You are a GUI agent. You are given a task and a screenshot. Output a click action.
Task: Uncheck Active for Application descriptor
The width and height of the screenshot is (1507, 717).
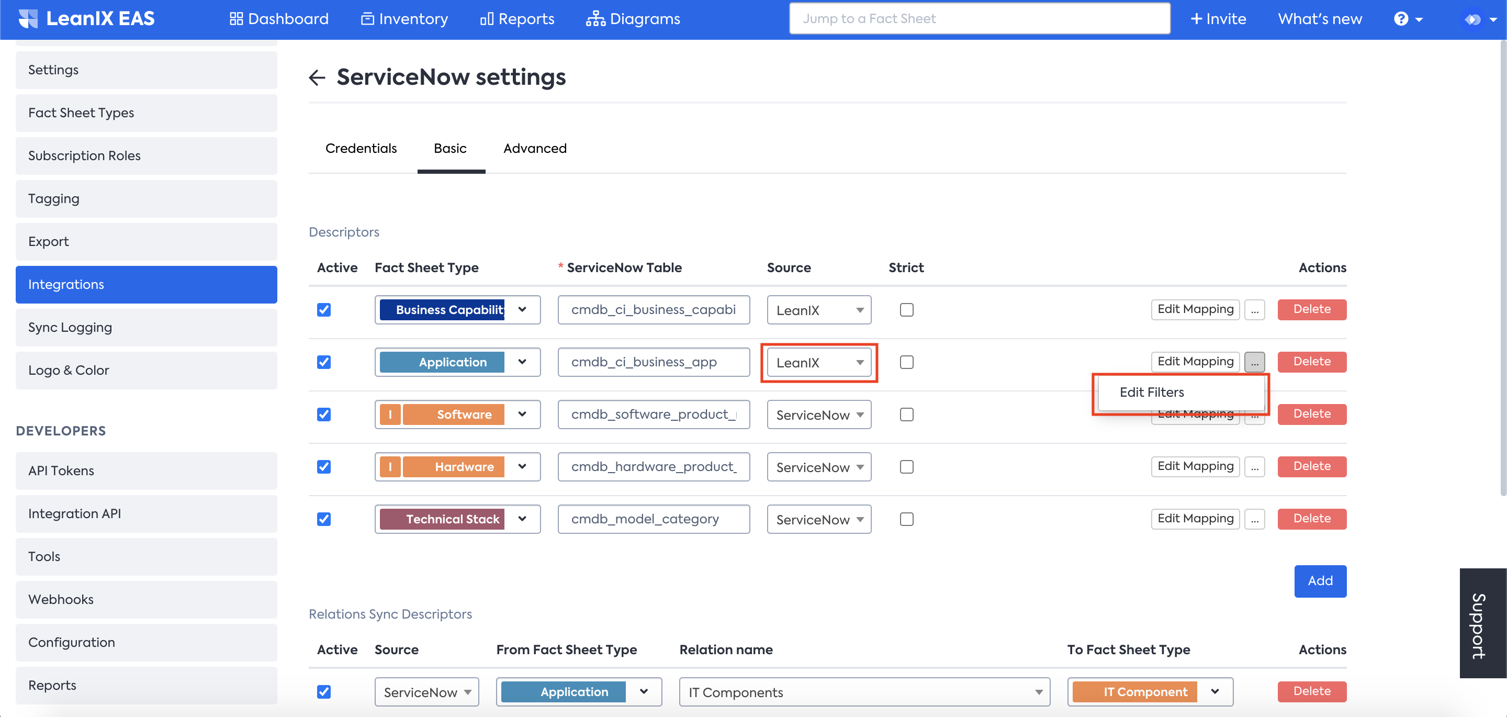323,362
